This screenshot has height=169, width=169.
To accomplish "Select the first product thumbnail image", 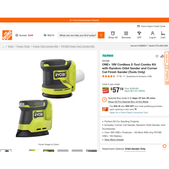I will (x=6, y=151).
